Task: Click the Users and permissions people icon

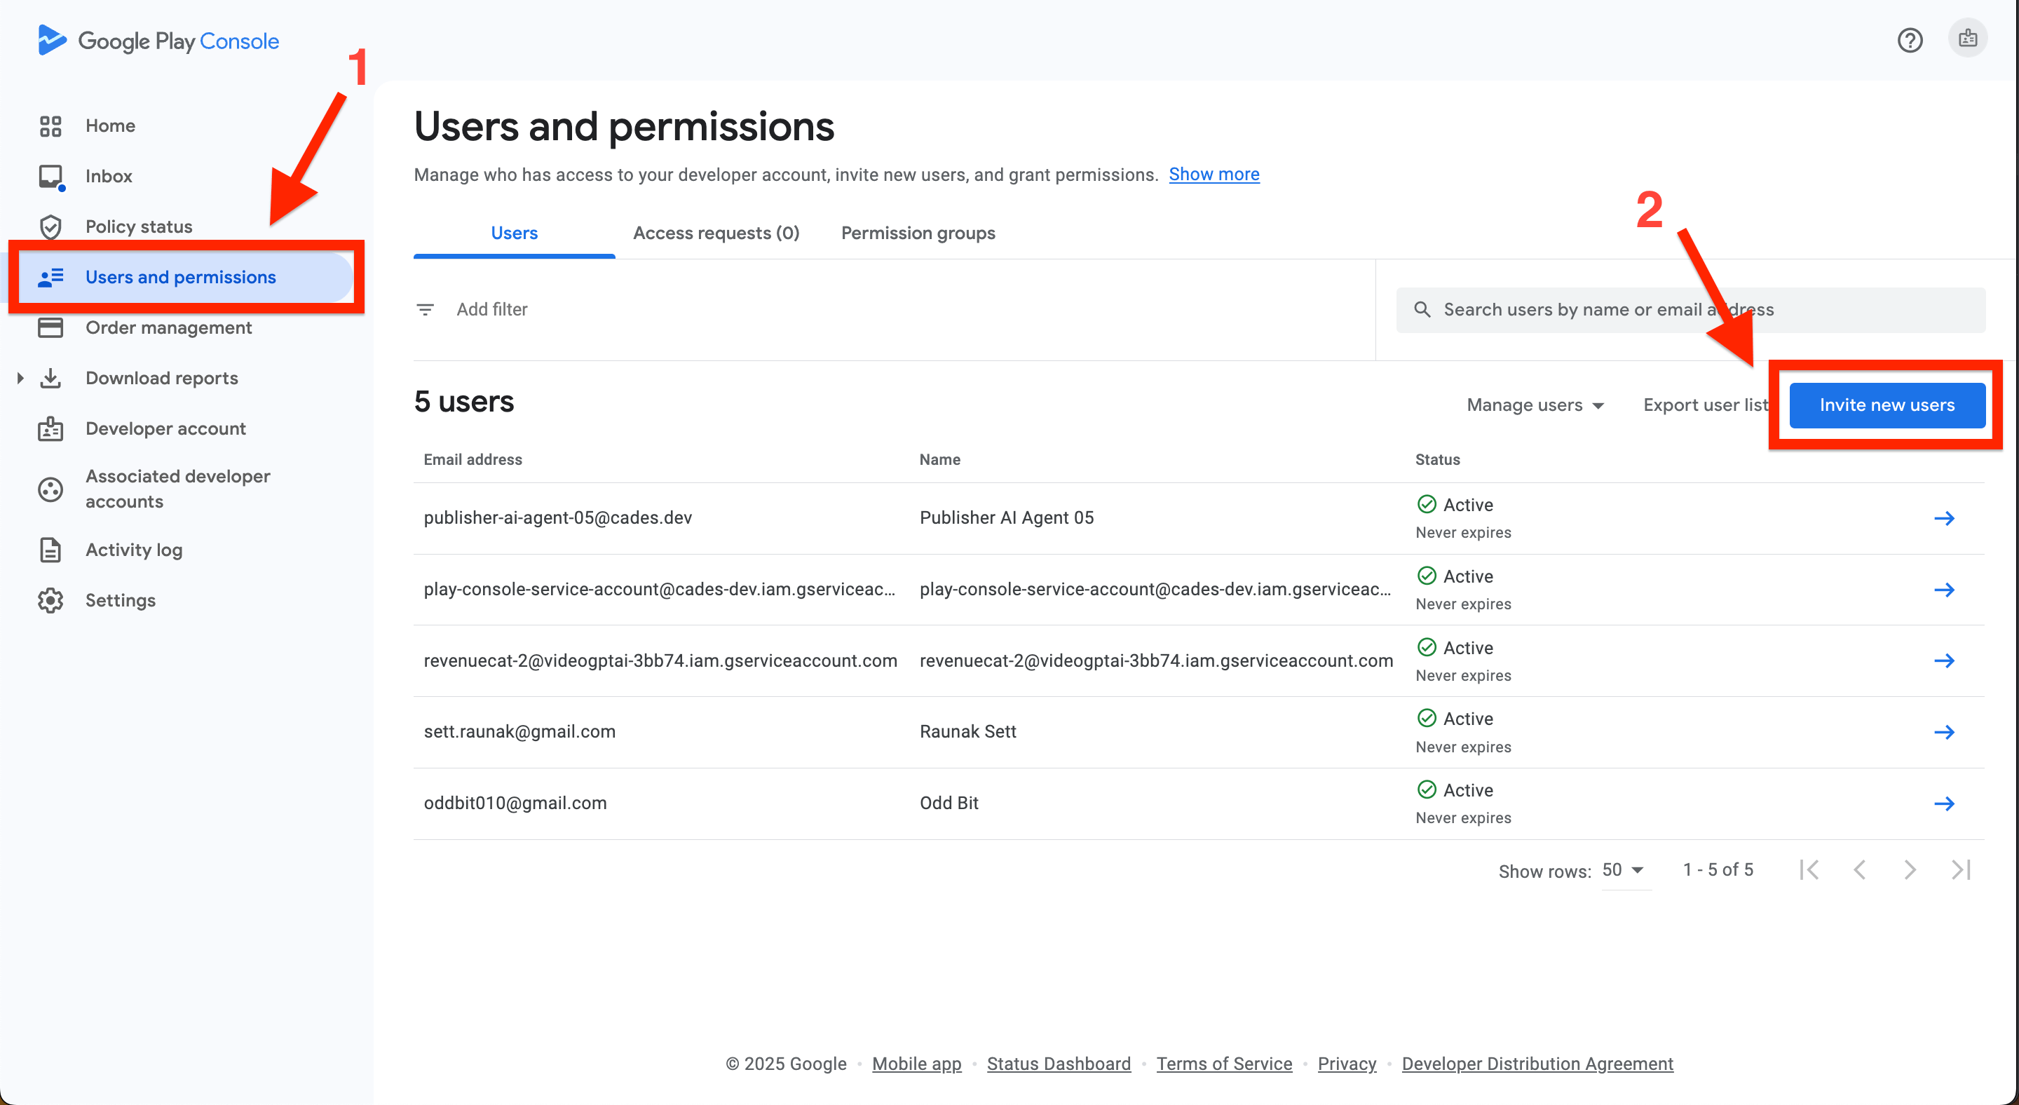Action: [x=50, y=278]
